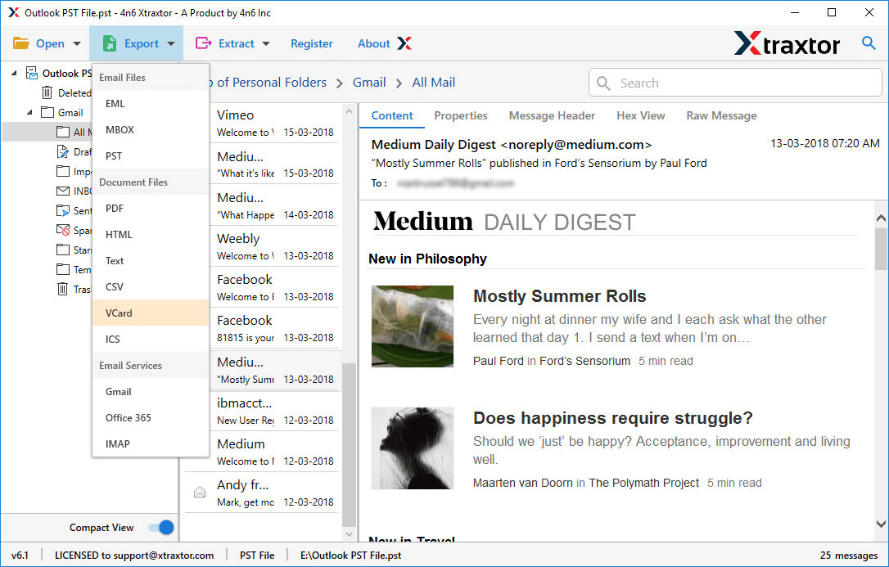Click the Templates folder icon

(63, 269)
